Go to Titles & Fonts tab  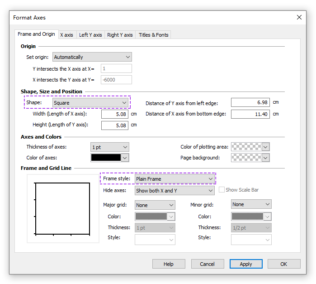[x=153, y=35]
